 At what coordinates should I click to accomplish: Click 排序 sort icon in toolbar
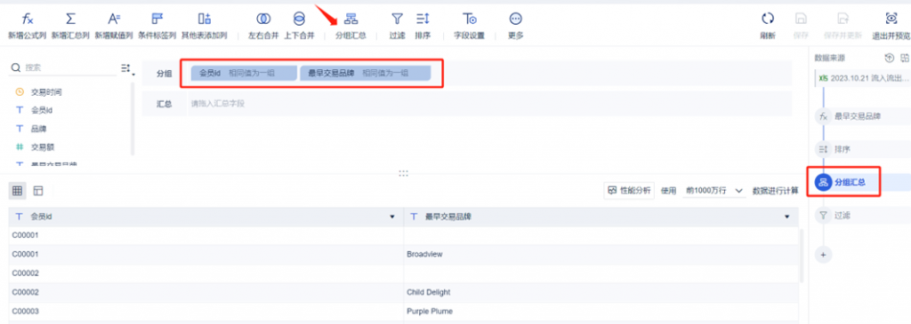[x=423, y=20]
